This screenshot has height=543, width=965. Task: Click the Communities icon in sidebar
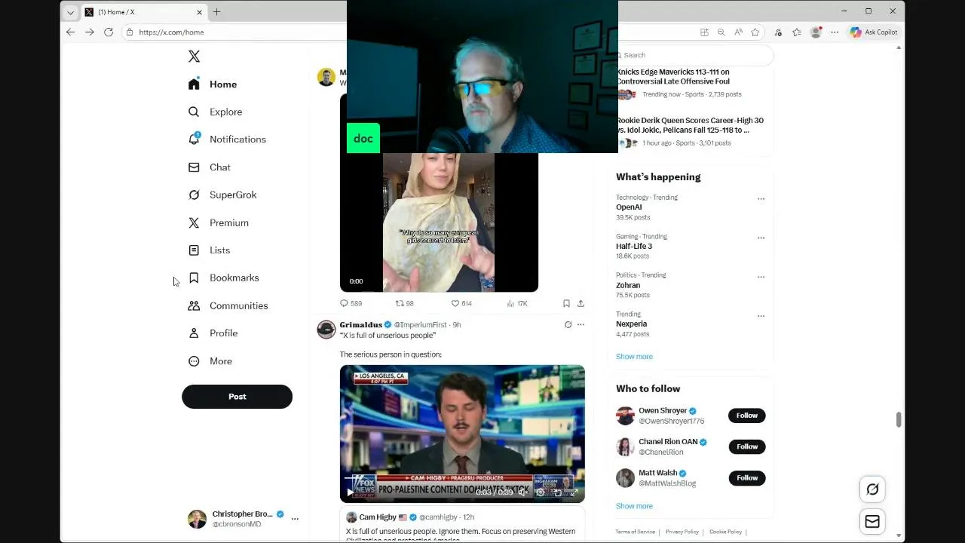[194, 305]
